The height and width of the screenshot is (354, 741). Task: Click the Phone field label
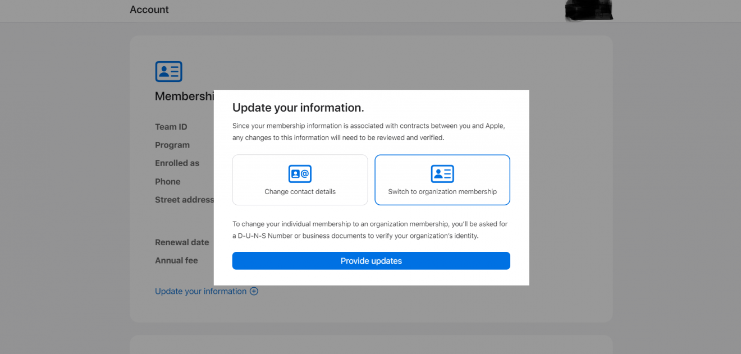[168, 182]
